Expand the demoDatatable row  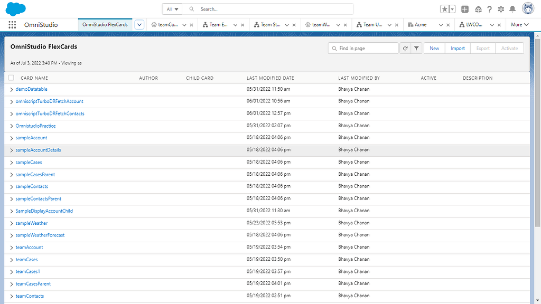click(x=12, y=90)
